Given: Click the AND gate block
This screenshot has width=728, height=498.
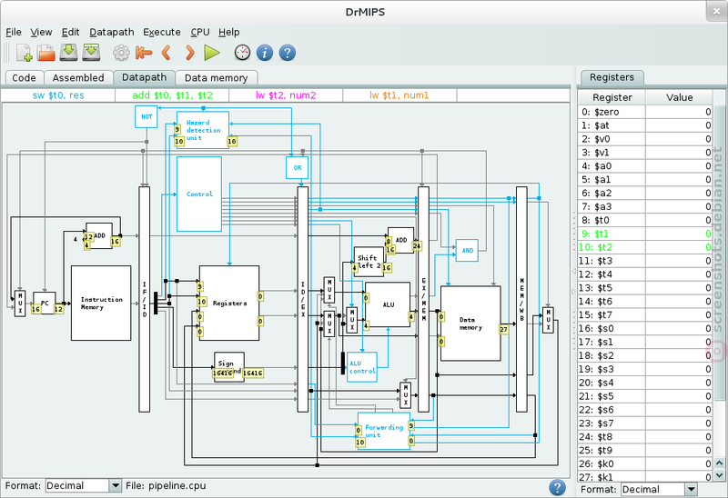Looking at the screenshot, I should coord(467,251).
